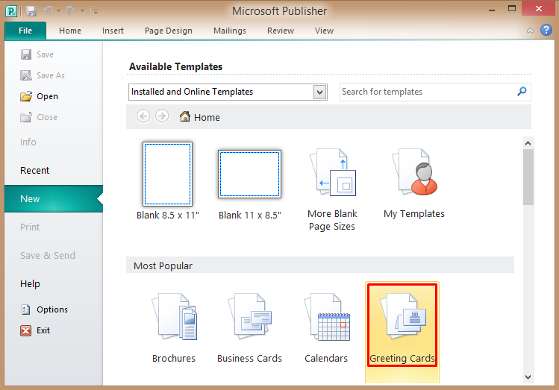
Task: Select New in the backstage sidebar
Action: 54,199
